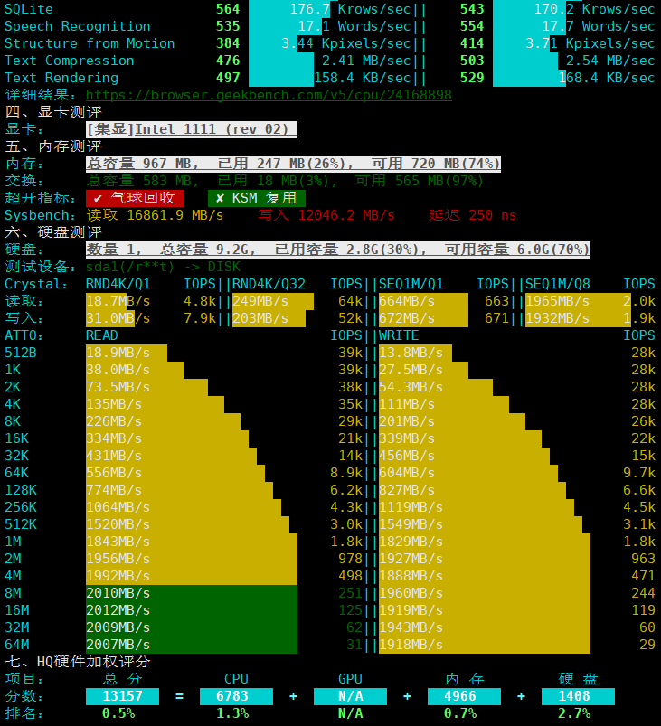The height and width of the screenshot is (726, 661).
Task: Click the CPU score box 6783
Action: [236, 696]
